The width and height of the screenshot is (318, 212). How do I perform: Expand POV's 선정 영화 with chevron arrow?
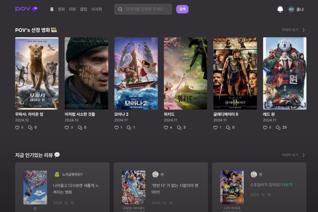[303, 30]
